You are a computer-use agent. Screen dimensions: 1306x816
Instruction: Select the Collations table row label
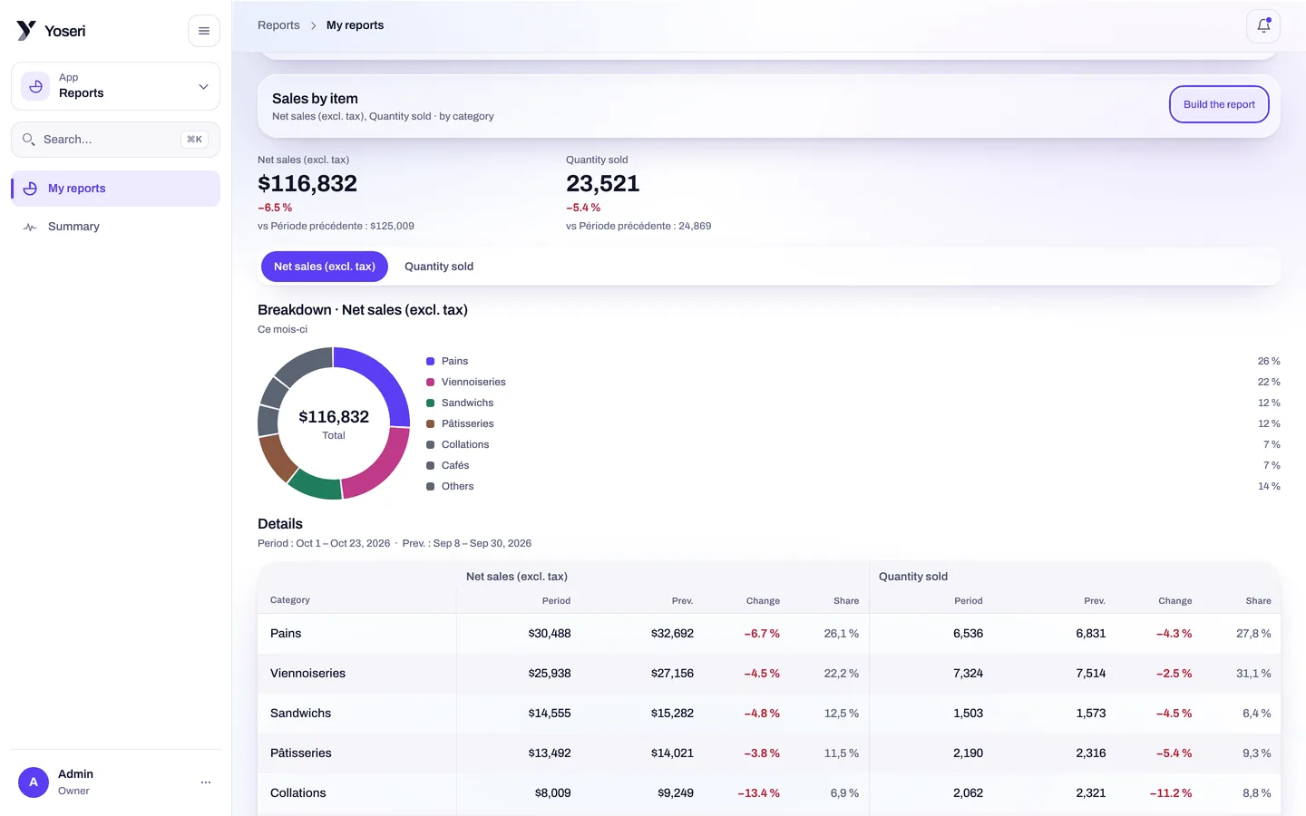(x=297, y=793)
